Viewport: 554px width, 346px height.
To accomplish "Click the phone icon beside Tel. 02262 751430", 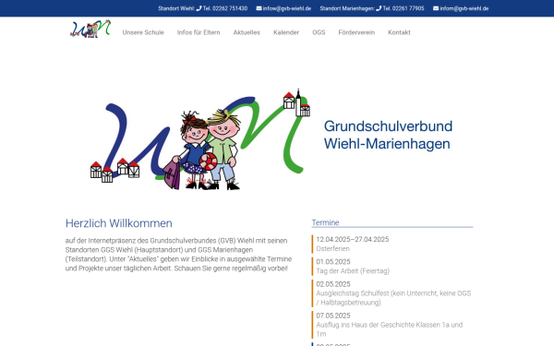I will click(199, 8).
